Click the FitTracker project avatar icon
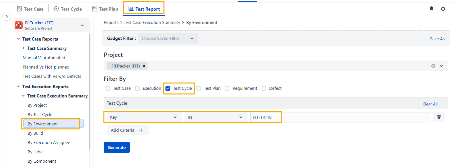Screen dimensions: 455x167 (19, 25)
